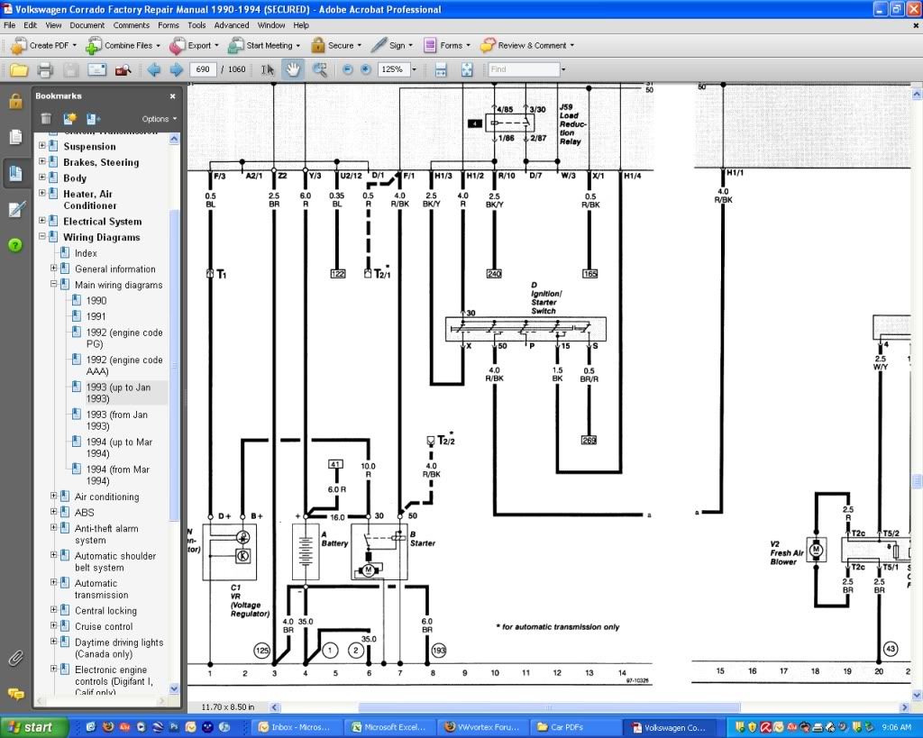Collapse the Wiring Diagrams bookmark tree
923x738 pixels.
(41, 237)
